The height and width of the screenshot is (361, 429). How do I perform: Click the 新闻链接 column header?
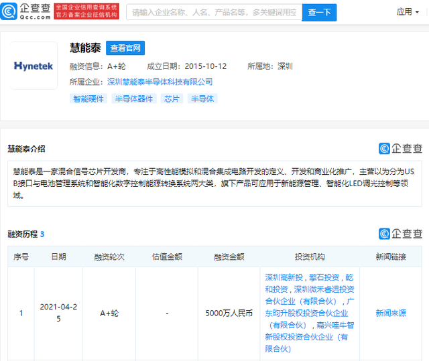(x=391, y=257)
